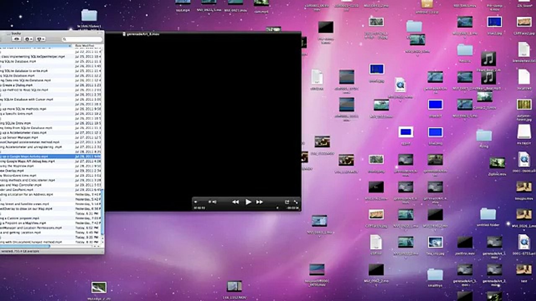Select the gerenadeArt_1.mov desktop icon

point(495,242)
